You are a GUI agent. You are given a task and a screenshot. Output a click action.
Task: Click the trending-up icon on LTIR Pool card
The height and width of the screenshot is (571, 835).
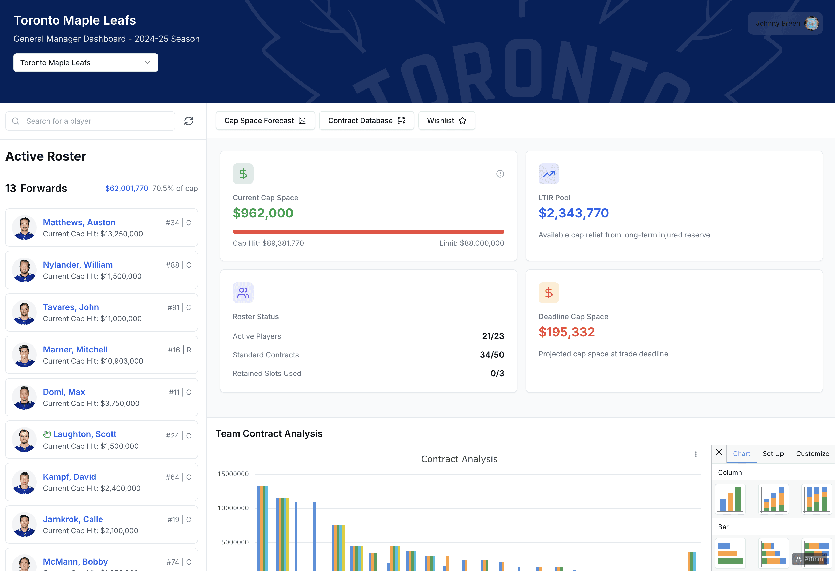[549, 174]
